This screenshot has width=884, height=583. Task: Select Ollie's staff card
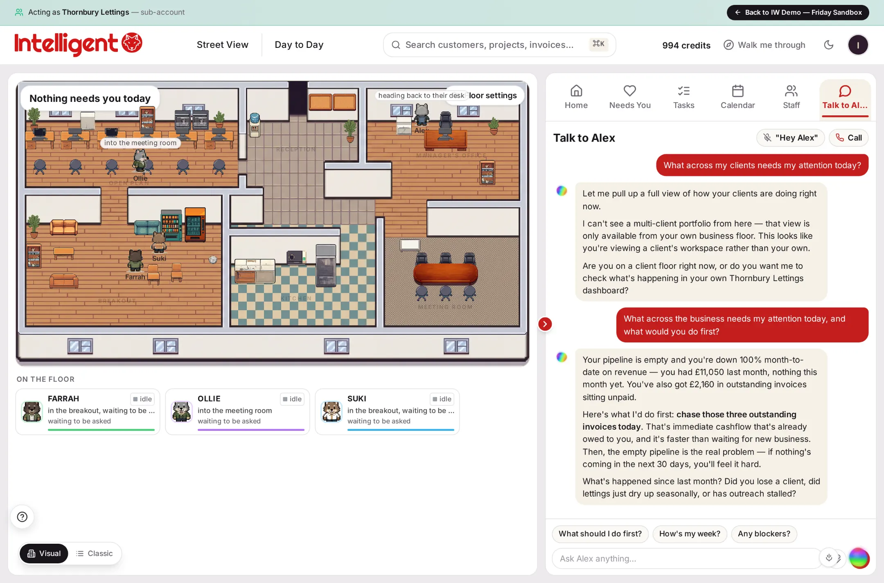tap(237, 412)
